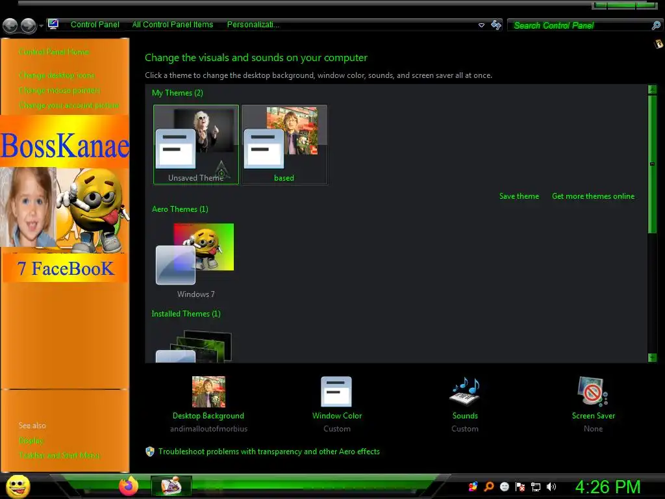Open Change desktop icons
Screen dimensions: 665x499
pyautogui.click(x=57, y=75)
